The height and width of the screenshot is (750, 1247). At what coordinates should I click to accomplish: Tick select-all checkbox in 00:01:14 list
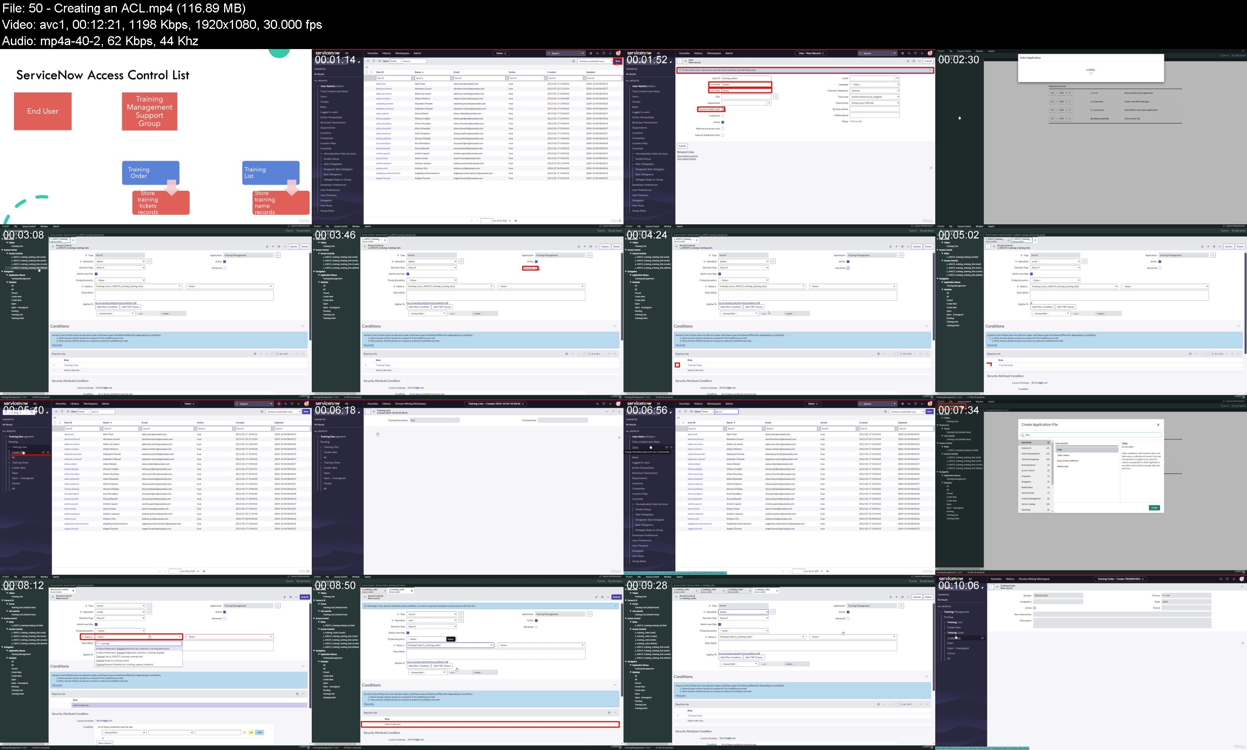tap(367, 72)
